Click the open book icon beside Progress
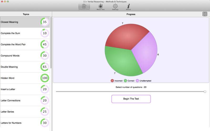 205,14
